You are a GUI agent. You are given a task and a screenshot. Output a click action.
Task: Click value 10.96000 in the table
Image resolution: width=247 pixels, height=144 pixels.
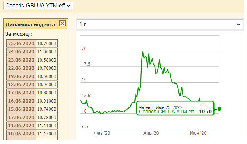pos(47,85)
